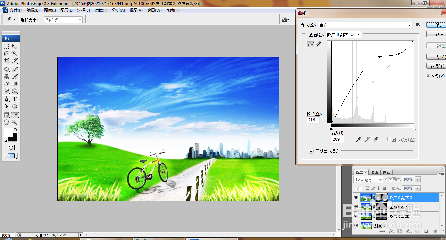446x240 pixels.
Task: Switch to the 路径 paths tab
Action: click(x=387, y=172)
